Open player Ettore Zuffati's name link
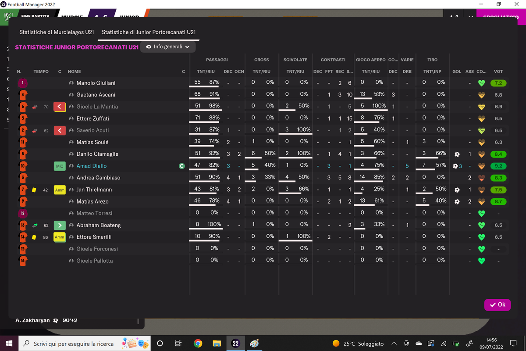Image resolution: width=526 pixels, height=351 pixels. (x=93, y=118)
